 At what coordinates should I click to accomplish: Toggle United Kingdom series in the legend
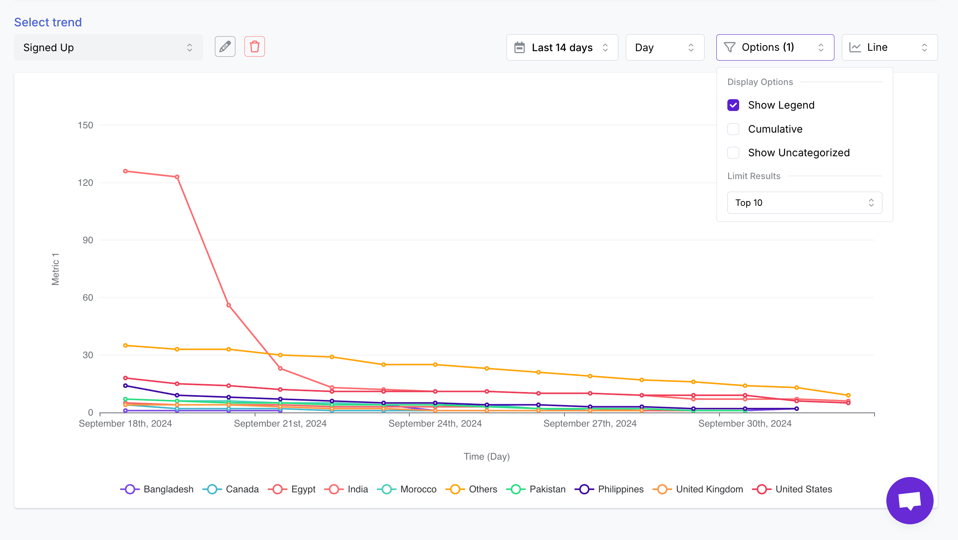coord(698,489)
